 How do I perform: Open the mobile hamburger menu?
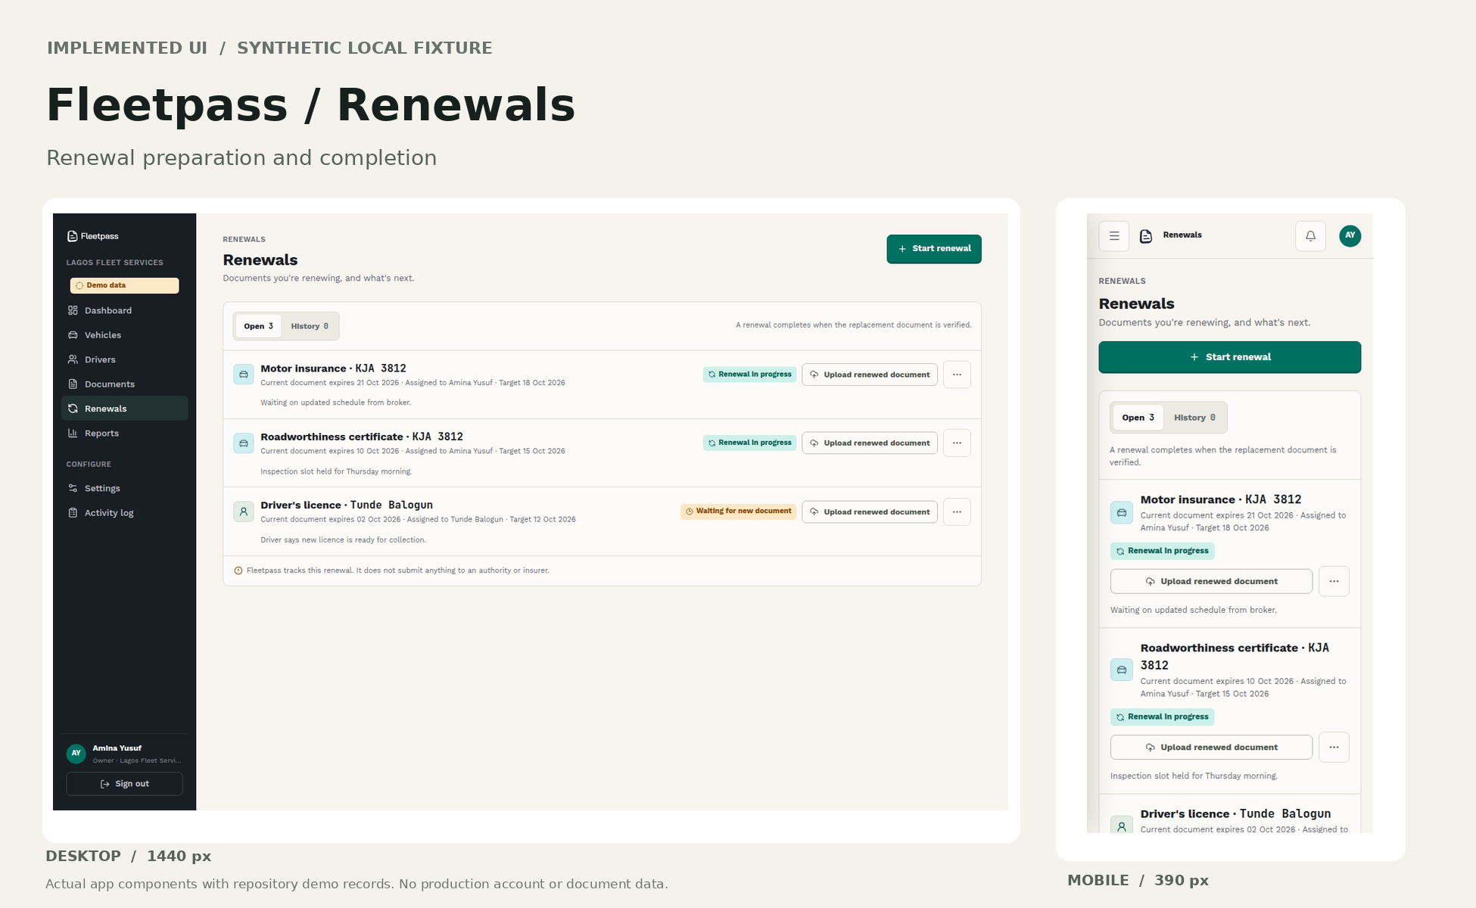pos(1114,236)
